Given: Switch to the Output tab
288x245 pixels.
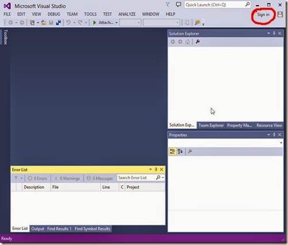Looking at the screenshot, I should pyautogui.click(x=37, y=229).
